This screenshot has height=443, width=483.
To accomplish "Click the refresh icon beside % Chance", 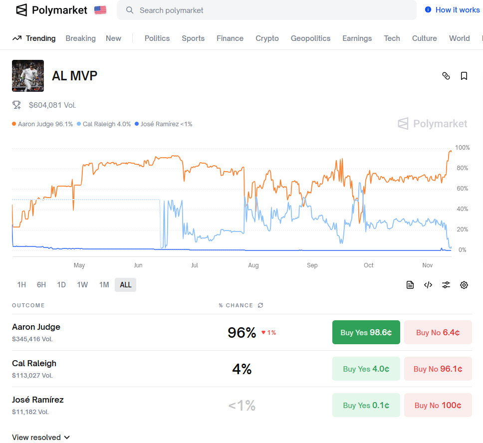I will click(x=260, y=305).
